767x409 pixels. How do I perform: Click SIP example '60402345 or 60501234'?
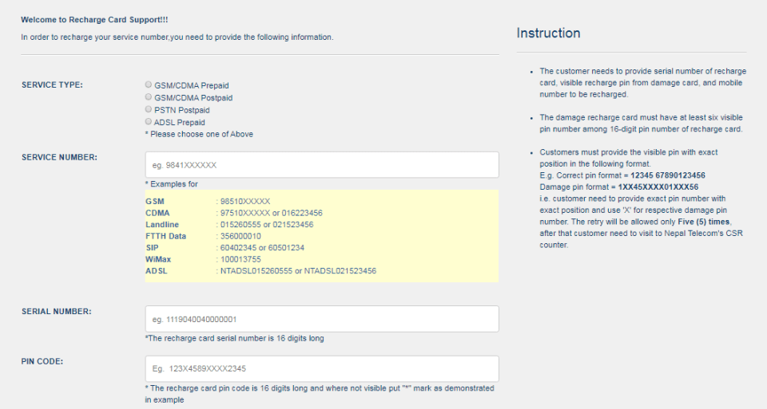[x=262, y=248]
